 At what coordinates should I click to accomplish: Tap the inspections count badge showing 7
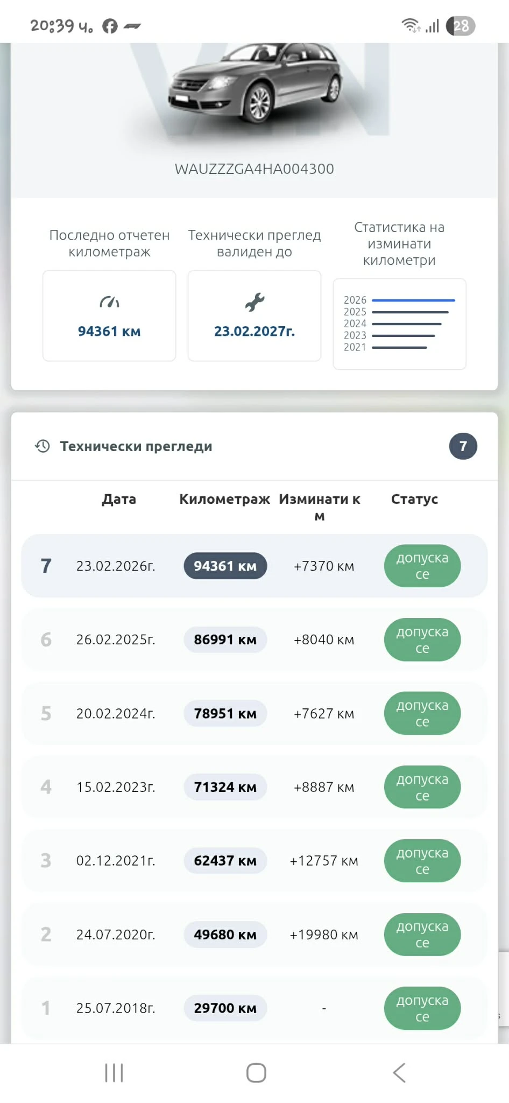click(x=463, y=446)
